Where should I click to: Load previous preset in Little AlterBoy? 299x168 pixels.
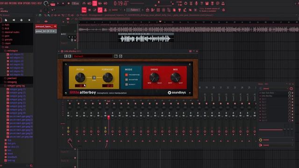(x=66, y=56)
